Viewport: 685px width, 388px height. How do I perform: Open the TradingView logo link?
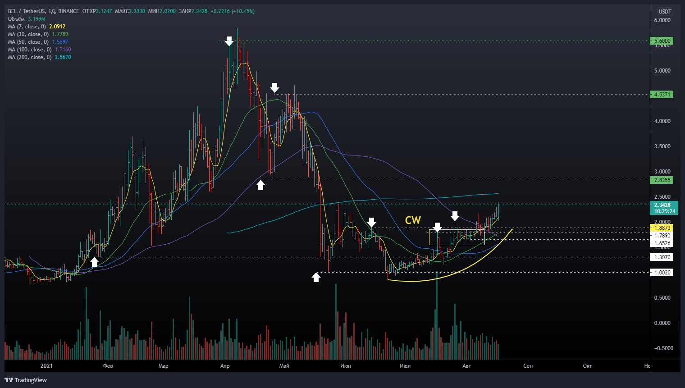tap(26, 380)
